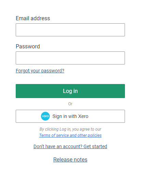Viewport: 141px width, 179px height.
Task: Click inside the Email address text box
Action: [70, 30]
